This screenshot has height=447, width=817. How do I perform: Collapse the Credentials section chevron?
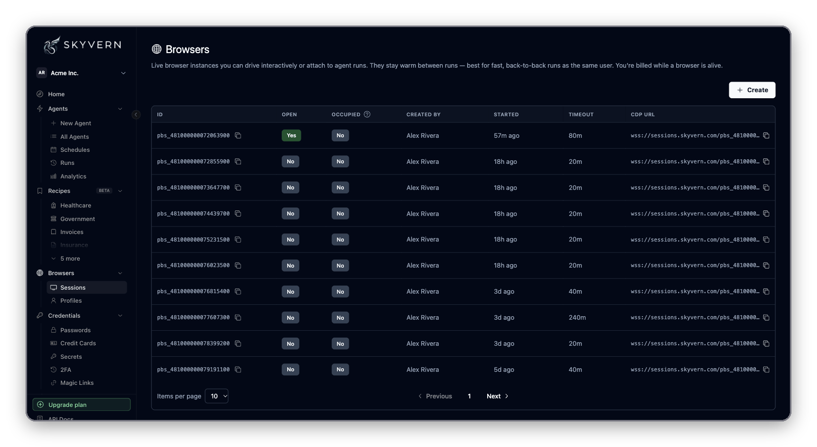[x=120, y=316]
